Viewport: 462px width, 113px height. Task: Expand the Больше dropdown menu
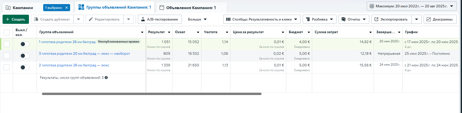[x=197, y=19]
